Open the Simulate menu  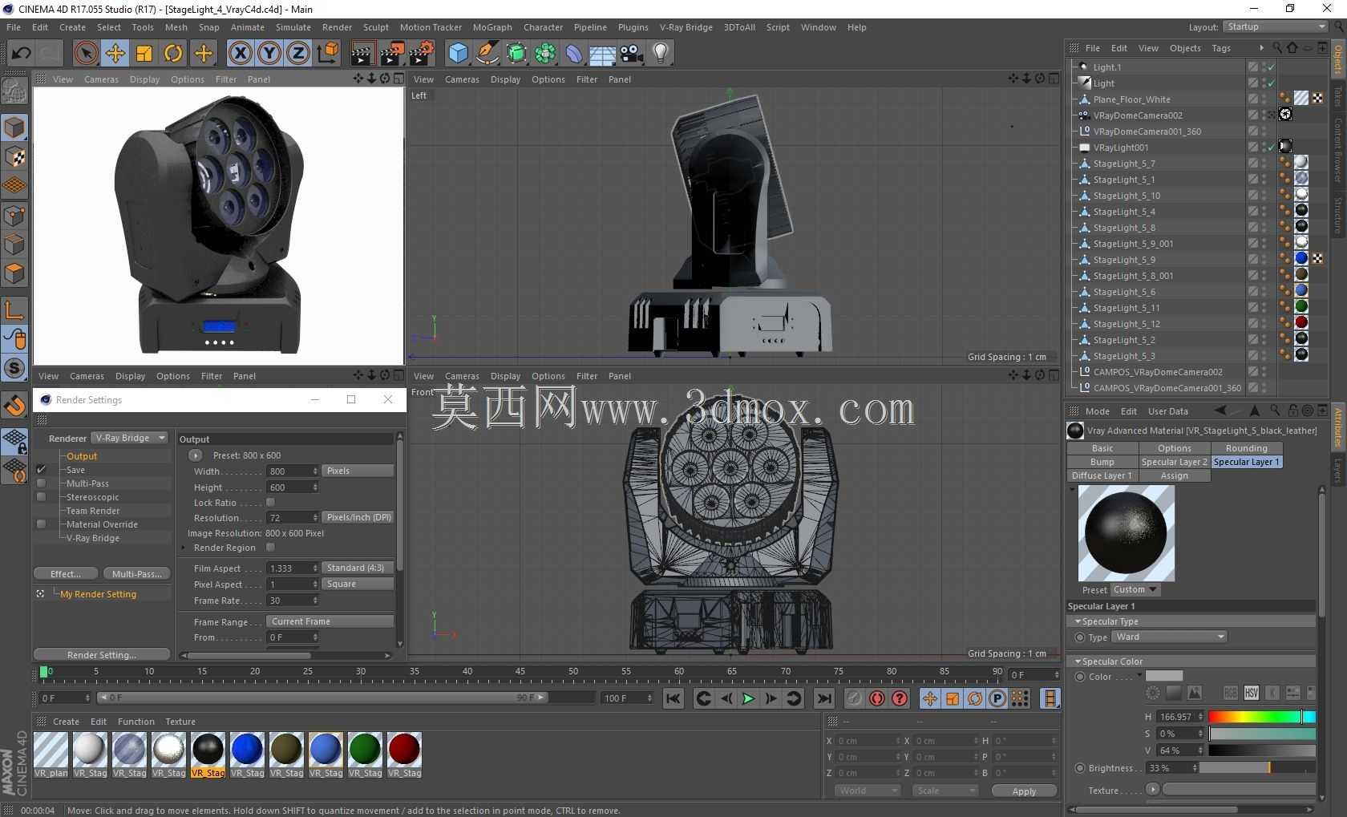pyautogui.click(x=293, y=27)
